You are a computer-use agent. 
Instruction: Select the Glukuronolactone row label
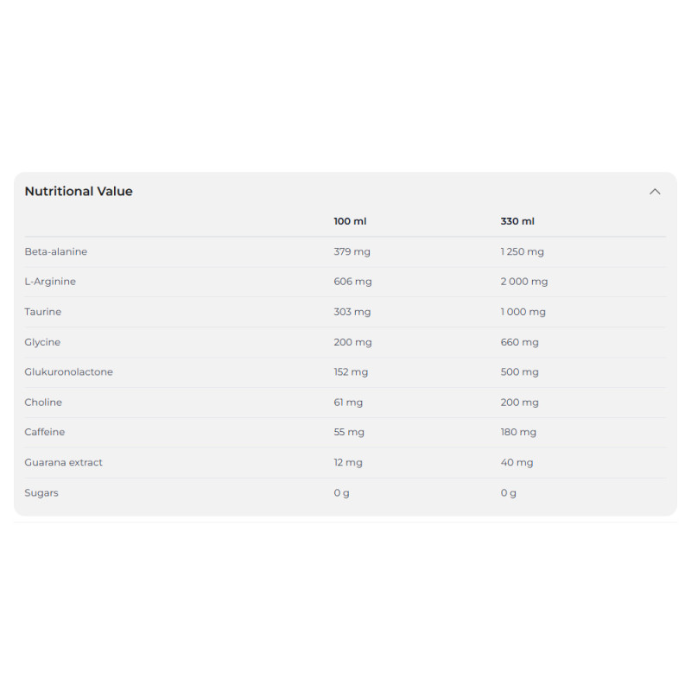69,372
